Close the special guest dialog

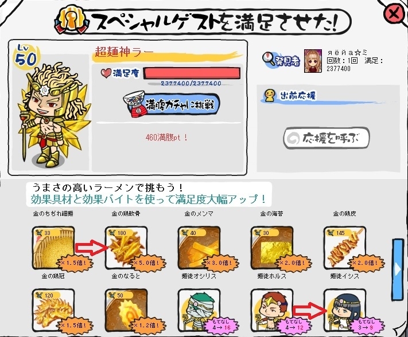point(394,14)
